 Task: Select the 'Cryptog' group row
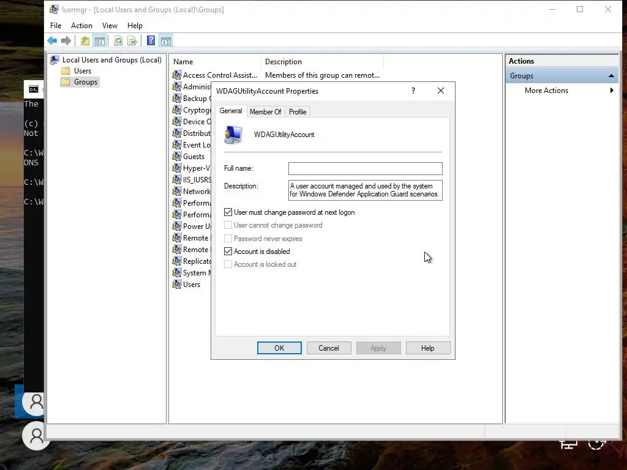[191, 110]
